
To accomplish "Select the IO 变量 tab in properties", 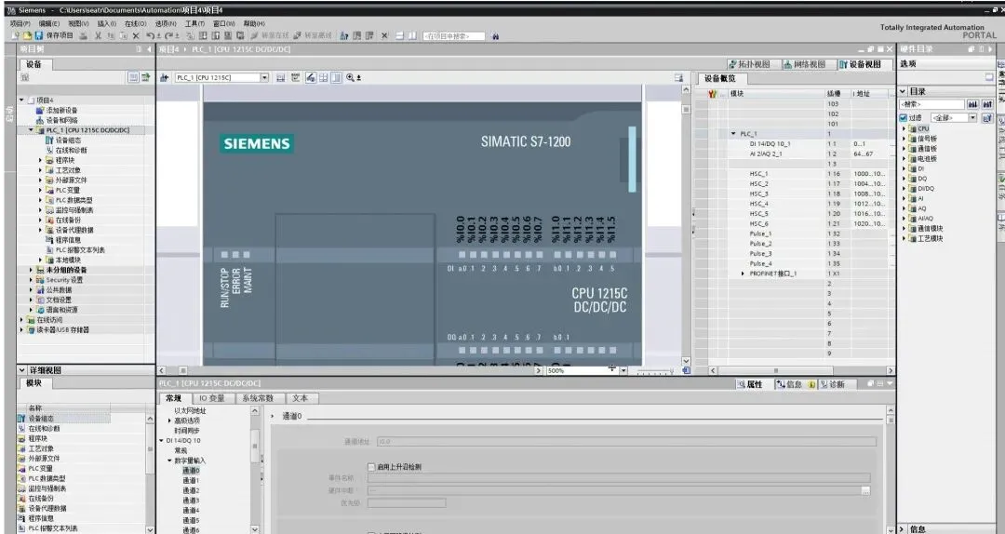I will [212, 398].
